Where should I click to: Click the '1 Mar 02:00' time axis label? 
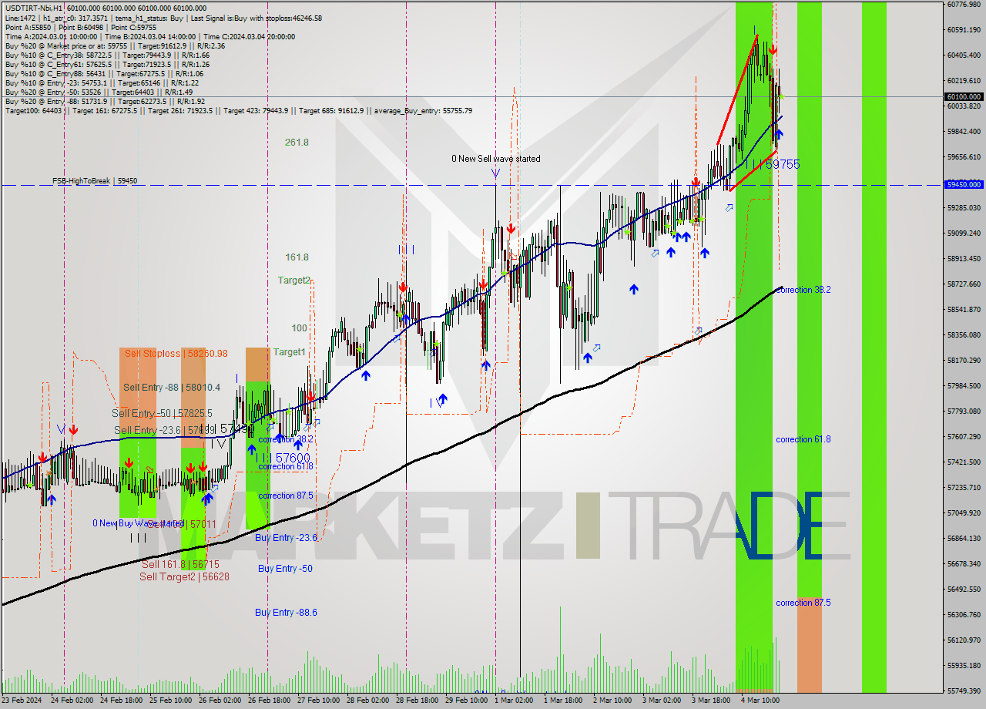pos(515,701)
